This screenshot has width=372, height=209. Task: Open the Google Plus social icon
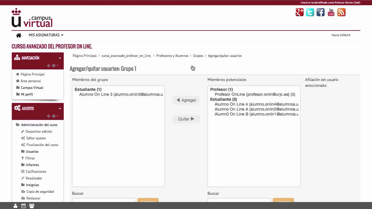tap(300, 12)
